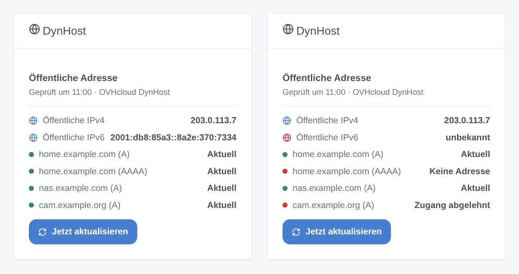Image resolution: width=519 pixels, height=274 pixels.
Task: Click green status dot for home.example.com (AAAA) in left card
Action: 31,171
